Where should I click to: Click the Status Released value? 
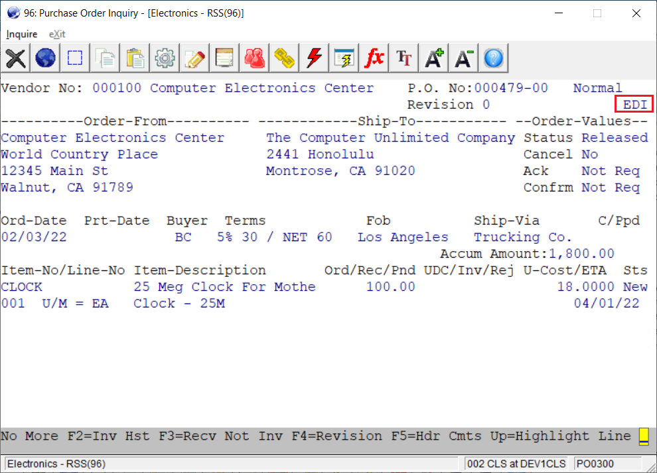(x=615, y=138)
